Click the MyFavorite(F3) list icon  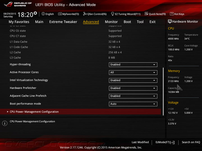tap(60, 14)
